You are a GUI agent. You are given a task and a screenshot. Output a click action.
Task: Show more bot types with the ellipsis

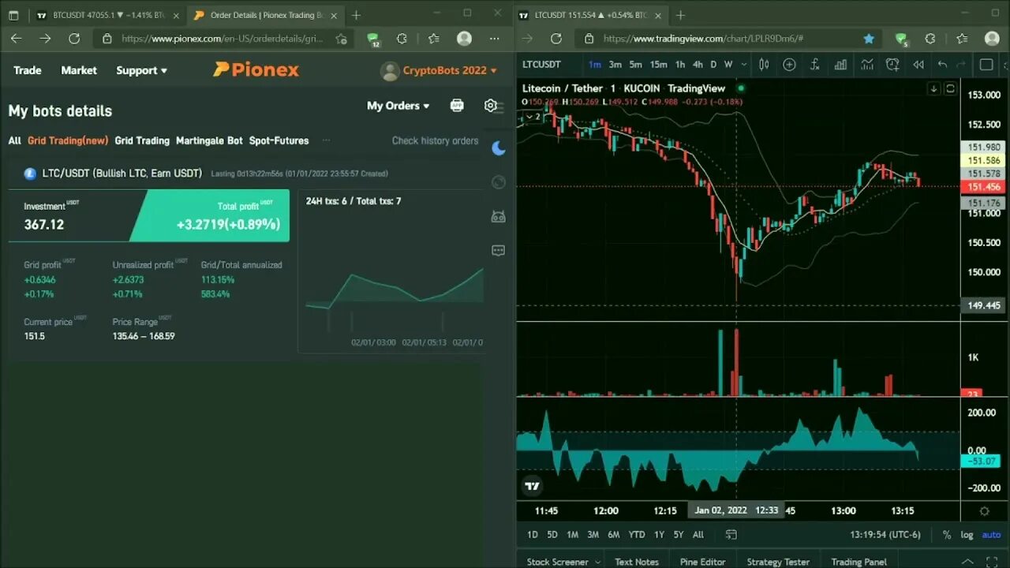326,140
